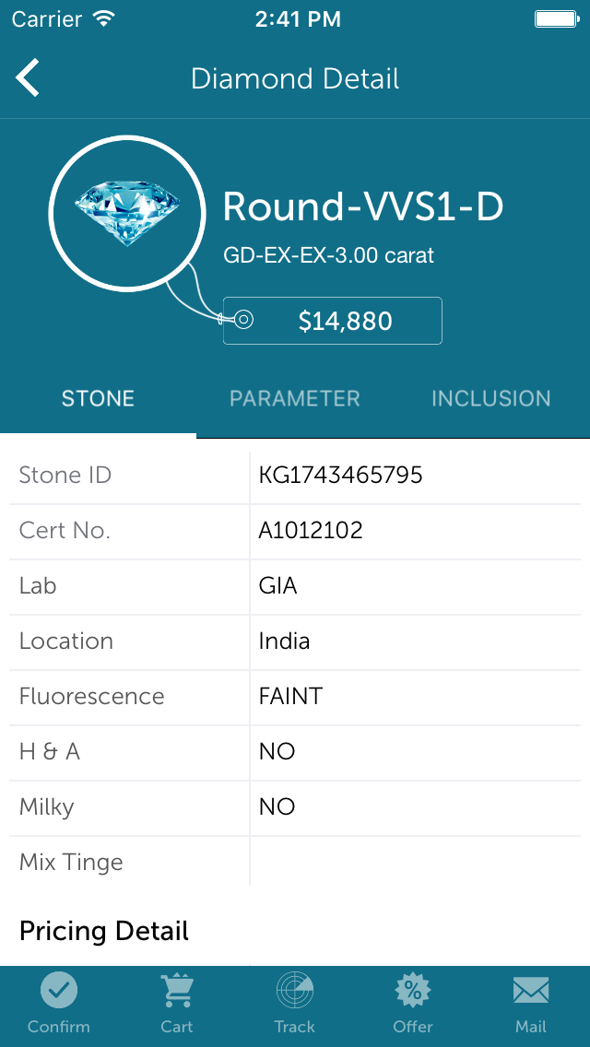Screen dimensions: 590x1047
Task: Switch to the PARAMETER tab
Action: [295, 398]
